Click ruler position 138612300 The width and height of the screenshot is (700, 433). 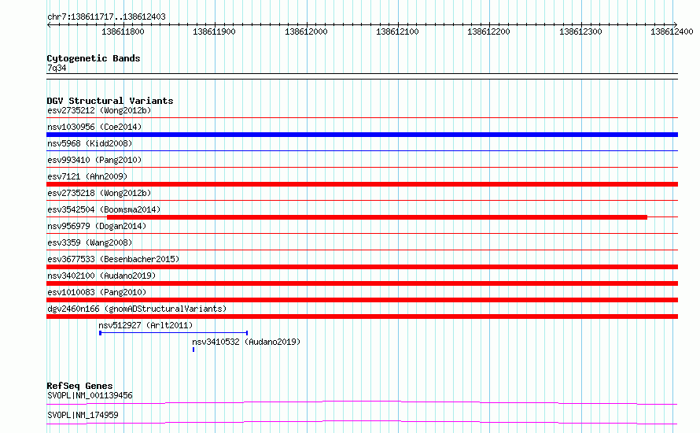[580, 31]
